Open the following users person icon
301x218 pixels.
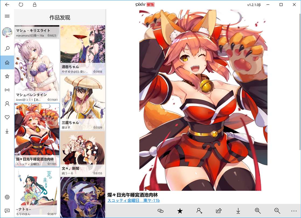[7, 104]
